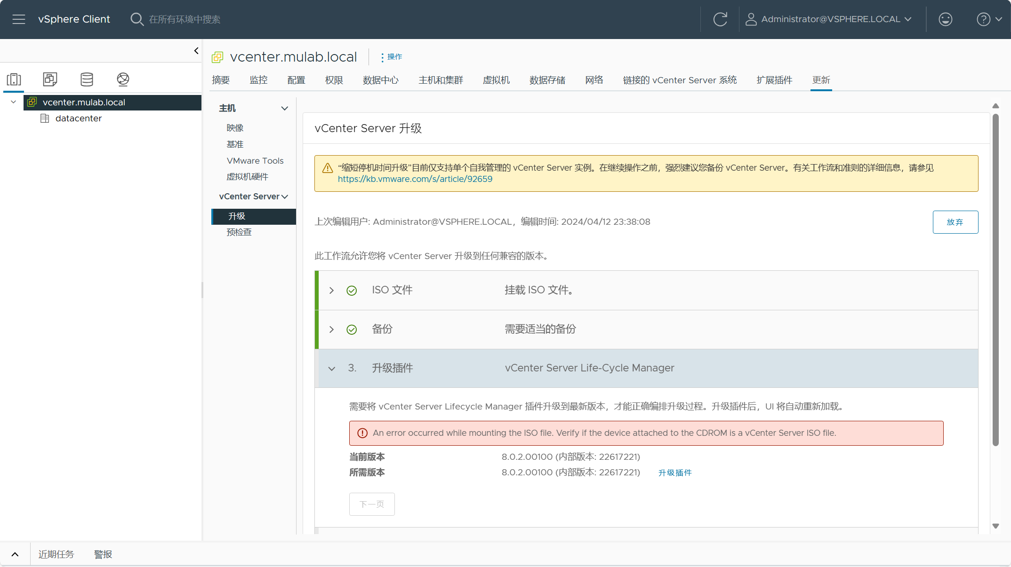Open the 警报 panel tab

(x=103, y=554)
